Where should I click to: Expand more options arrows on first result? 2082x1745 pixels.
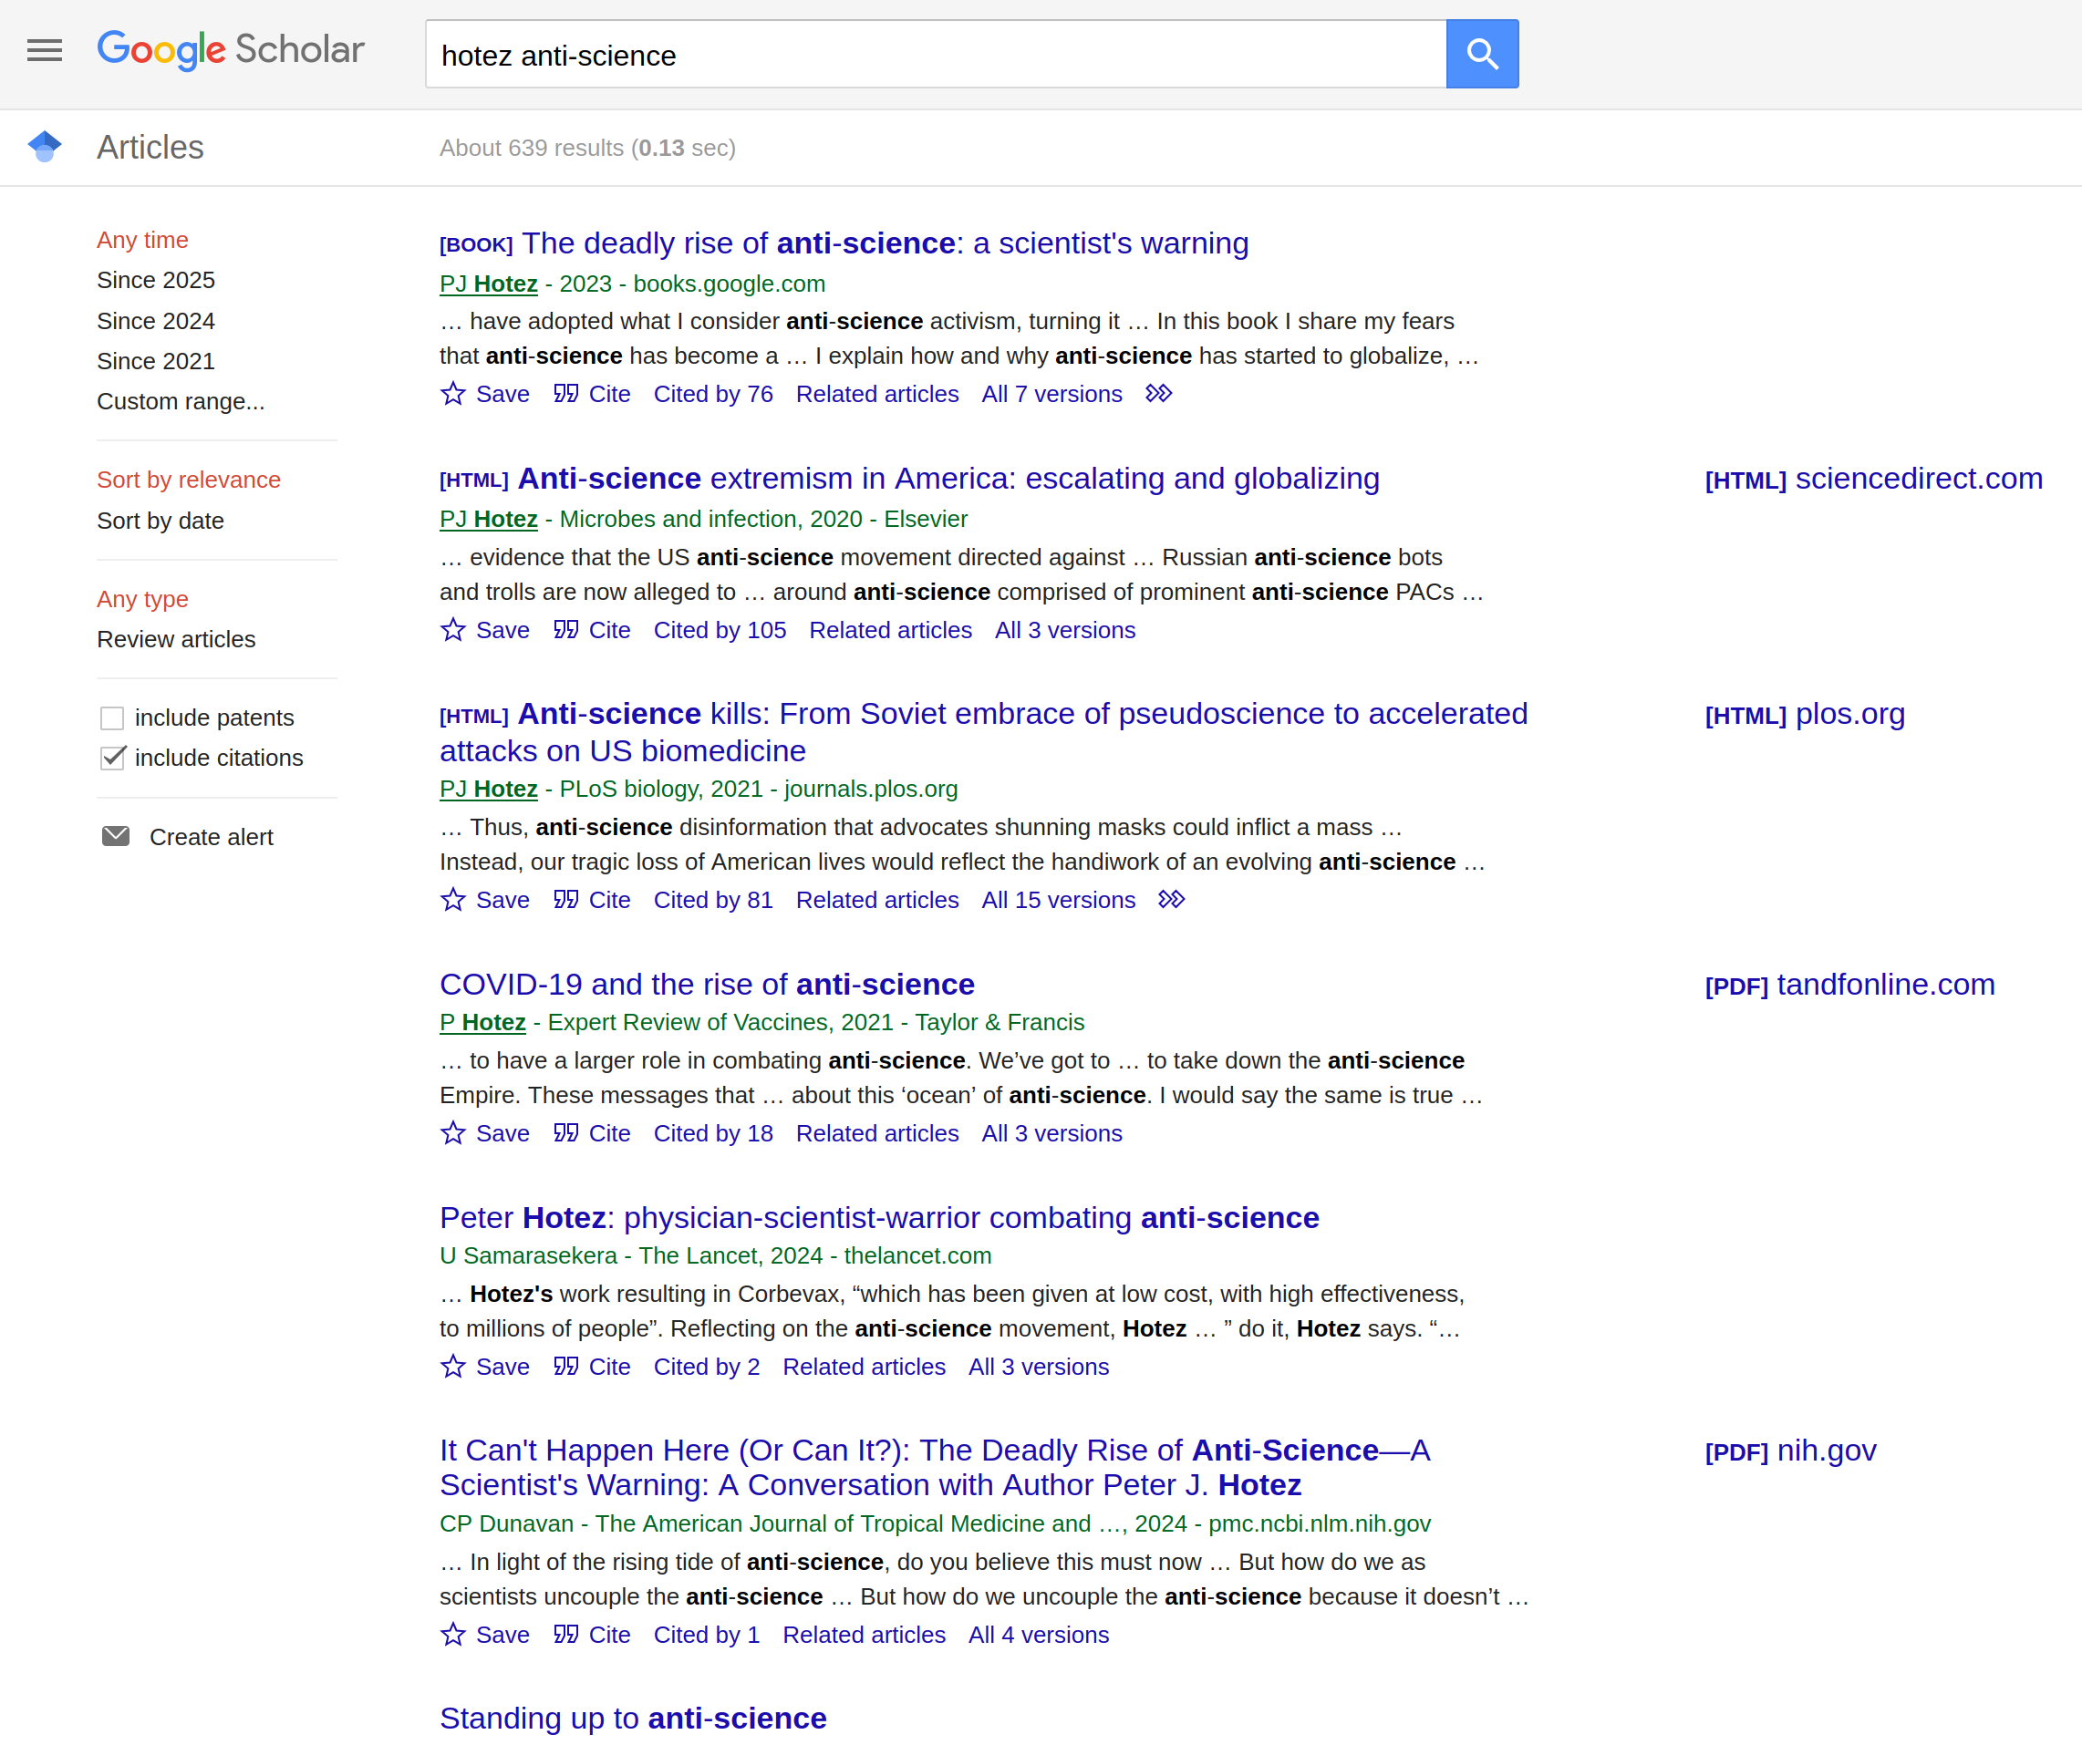pos(1159,395)
